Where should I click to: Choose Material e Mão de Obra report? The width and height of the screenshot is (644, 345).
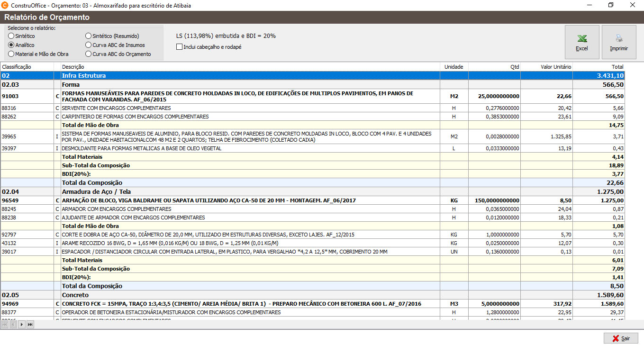(38, 54)
